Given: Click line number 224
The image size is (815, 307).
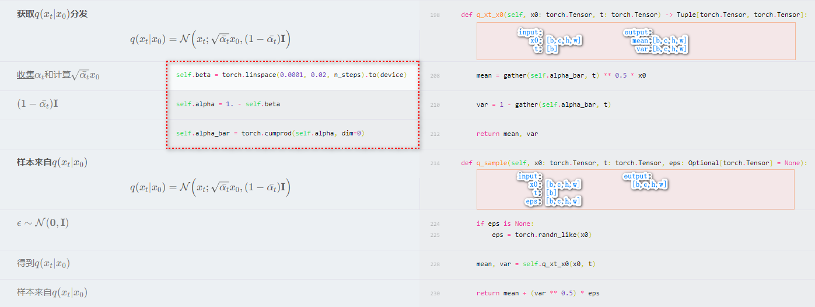Looking at the screenshot, I should (435, 224).
